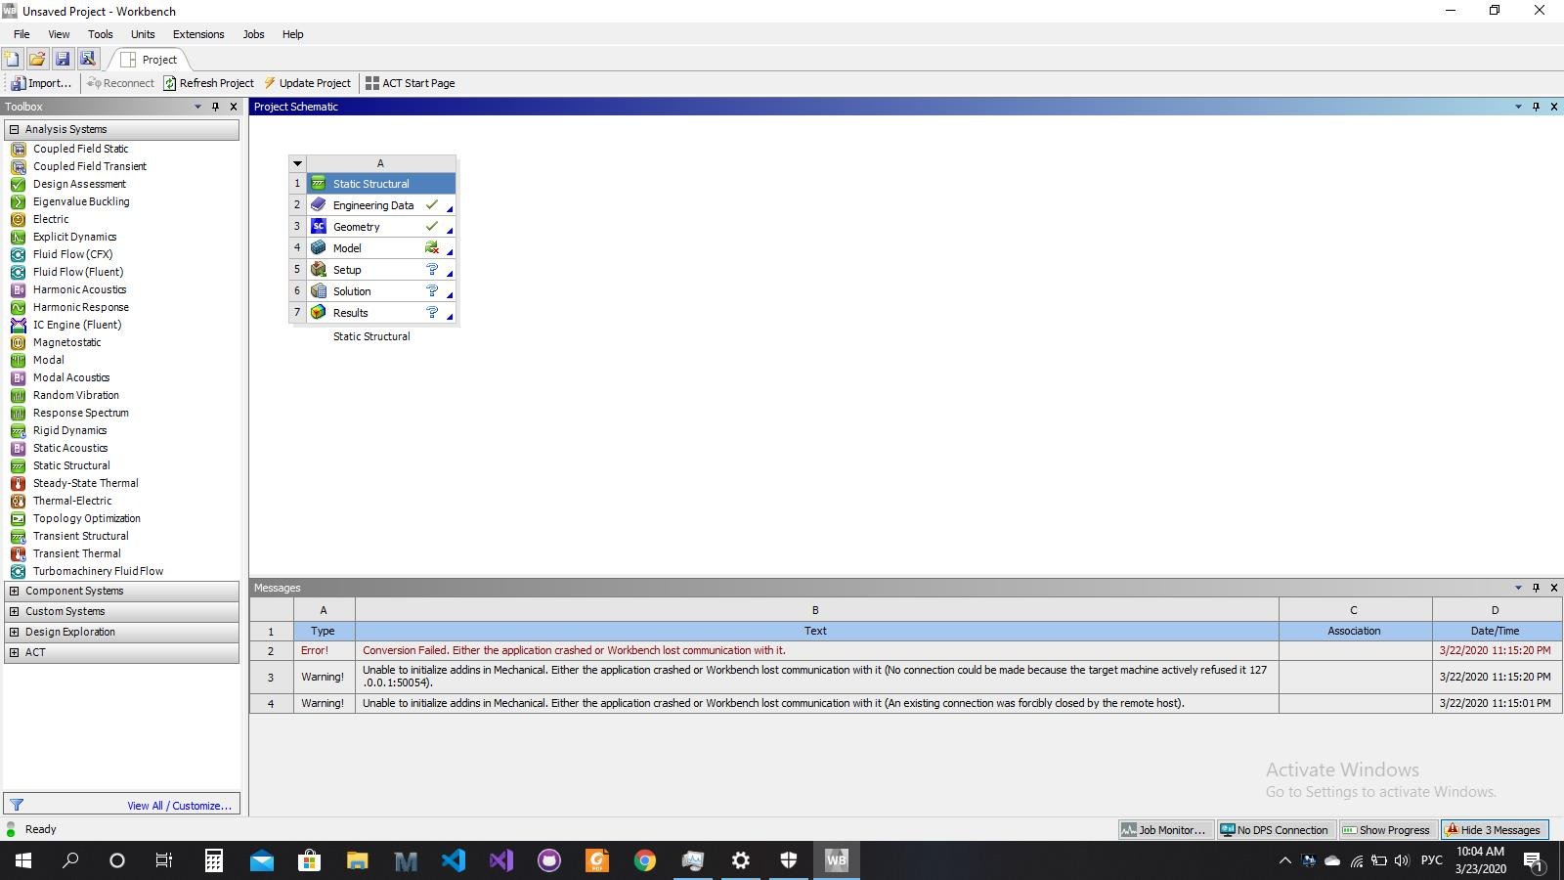Viewport: 1564px width, 880px height.
Task: Select the Setup cell in system A
Action: [x=381, y=270]
